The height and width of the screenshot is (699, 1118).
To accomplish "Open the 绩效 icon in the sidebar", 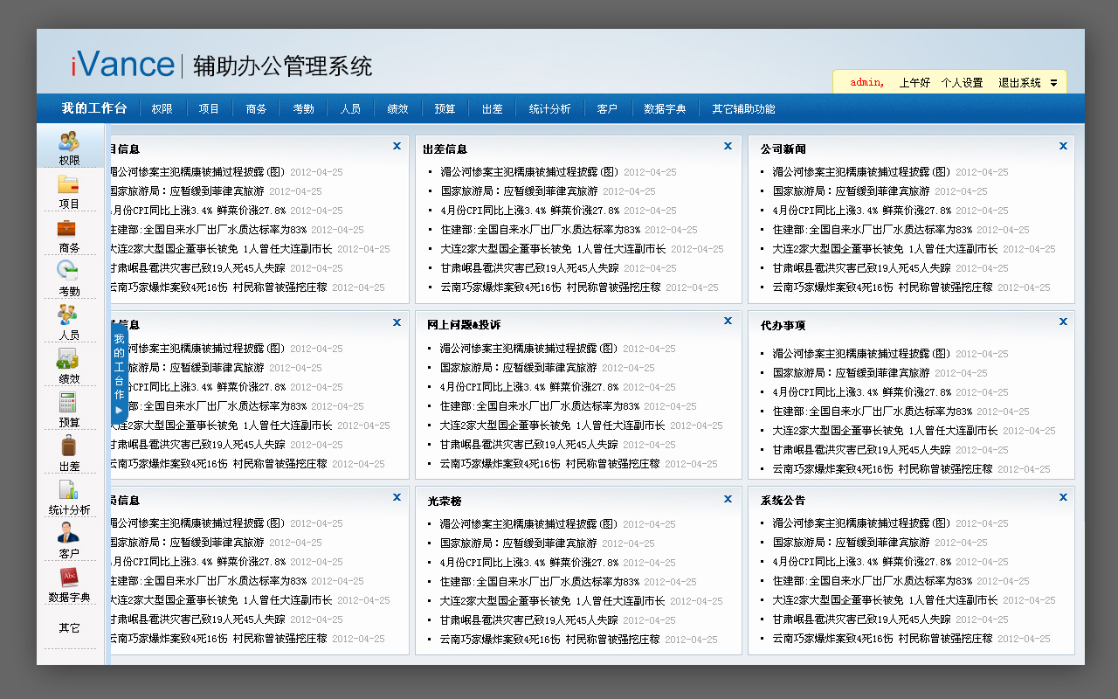I will 69,359.
